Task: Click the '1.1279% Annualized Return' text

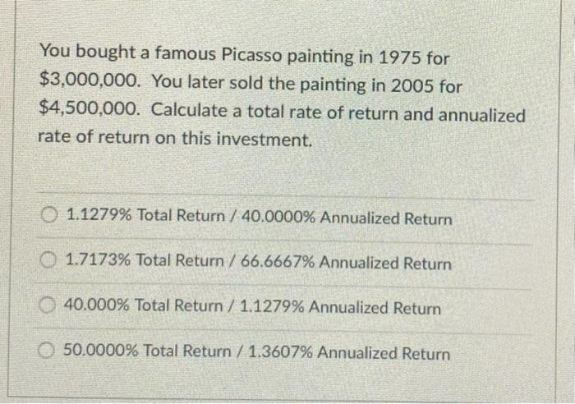Action: (x=340, y=307)
